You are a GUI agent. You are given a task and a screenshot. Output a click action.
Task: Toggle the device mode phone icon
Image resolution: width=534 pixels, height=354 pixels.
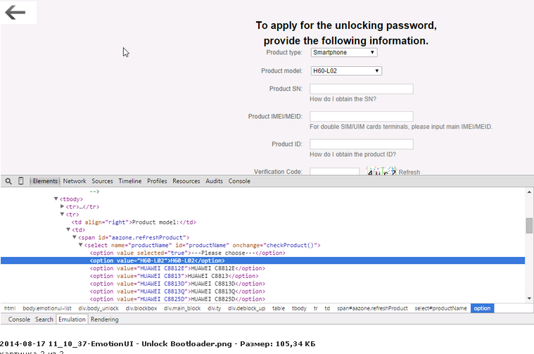pos(21,181)
